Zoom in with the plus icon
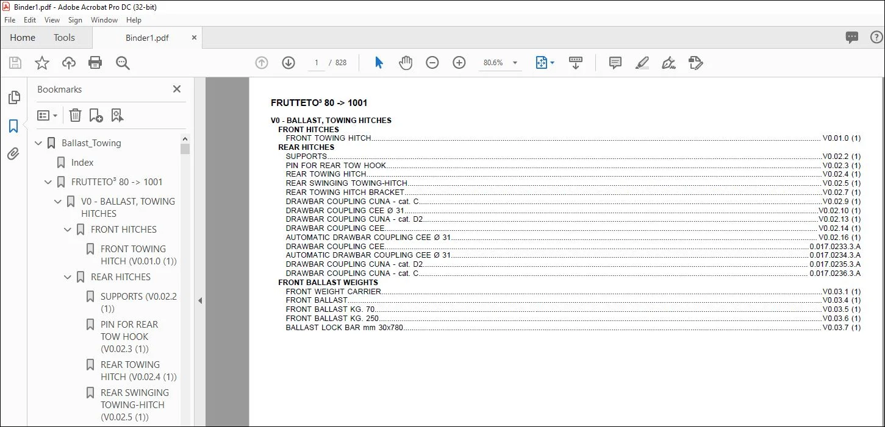This screenshot has height=427, width=885. (459, 63)
